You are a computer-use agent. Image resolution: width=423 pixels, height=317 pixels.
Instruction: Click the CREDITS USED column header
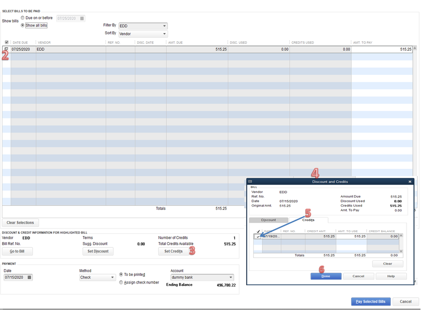pos(302,42)
